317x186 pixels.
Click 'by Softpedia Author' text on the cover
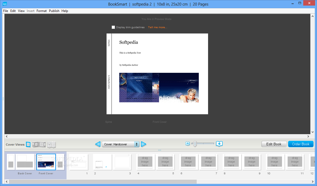click(129, 65)
